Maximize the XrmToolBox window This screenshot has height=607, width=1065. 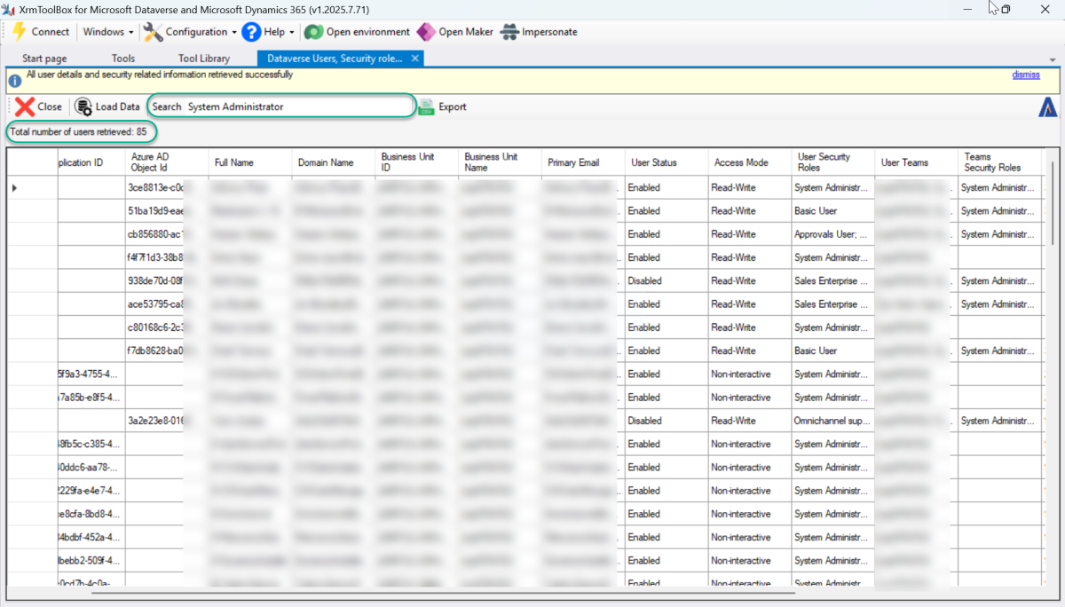[1006, 9]
